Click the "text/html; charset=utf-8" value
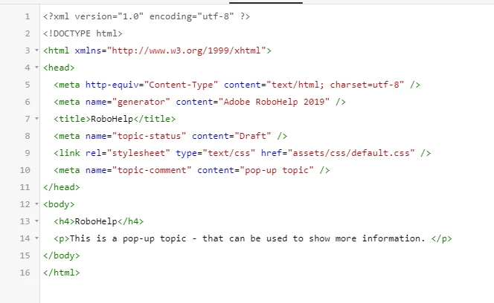Image resolution: width=494 pixels, height=303 pixels. point(336,85)
